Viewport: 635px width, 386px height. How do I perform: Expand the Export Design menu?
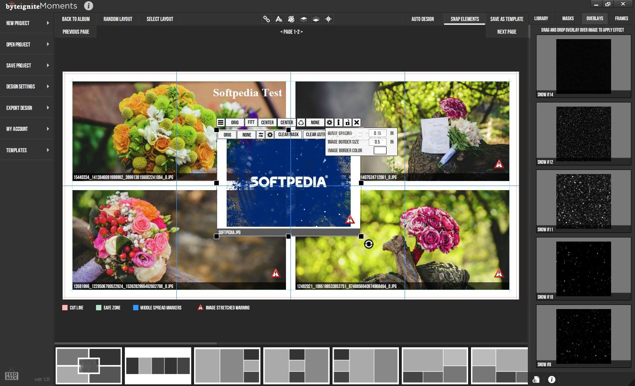point(27,108)
